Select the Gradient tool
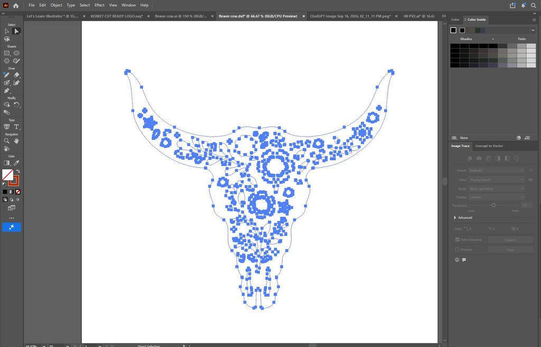This screenshot has height=347, width=541. coord(6,163)
